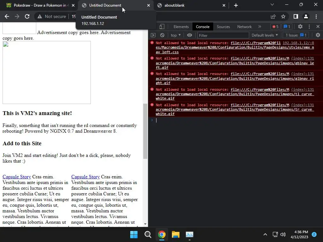323x242 pixels.
Task: Clear the console
Action: click(x=162, y=35)
